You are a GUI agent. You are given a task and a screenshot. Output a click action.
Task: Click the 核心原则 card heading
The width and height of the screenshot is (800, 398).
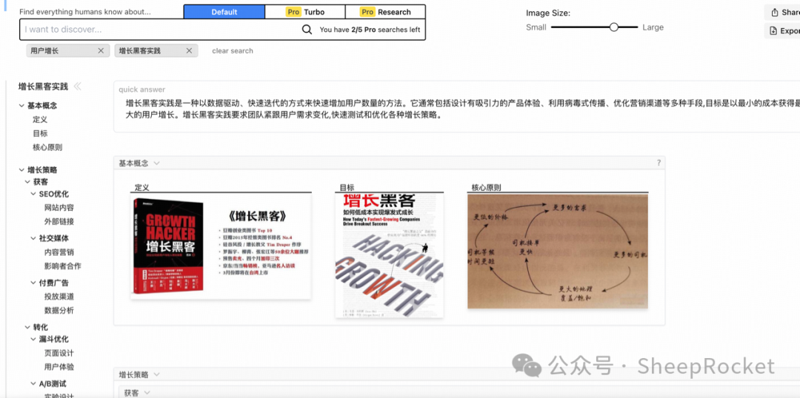(487, 188)
